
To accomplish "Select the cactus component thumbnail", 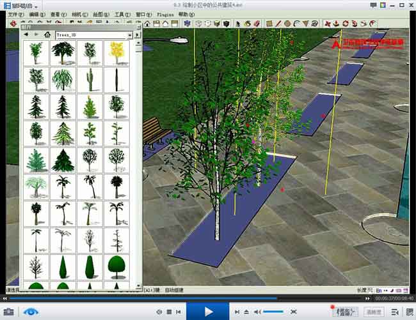I will 90,79.
